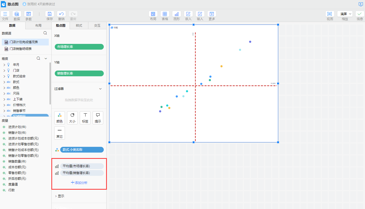
Task: Click the Save icon in toolbar
Action: click(50, 14)
